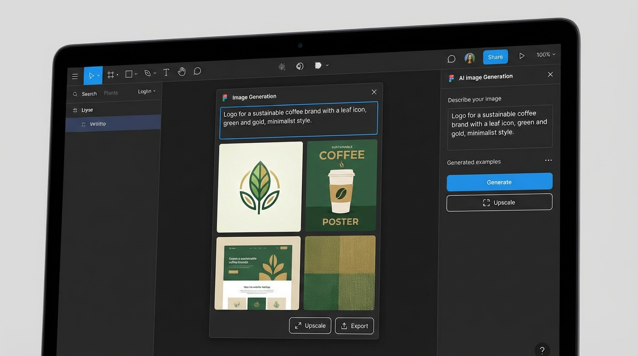Switch to the Prants tab
The height and width of the screenshot is (356, 638).
pyautogui.click(x=111, y=92)
